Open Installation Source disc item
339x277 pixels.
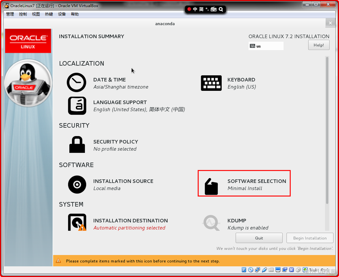(x=110, y=184)
